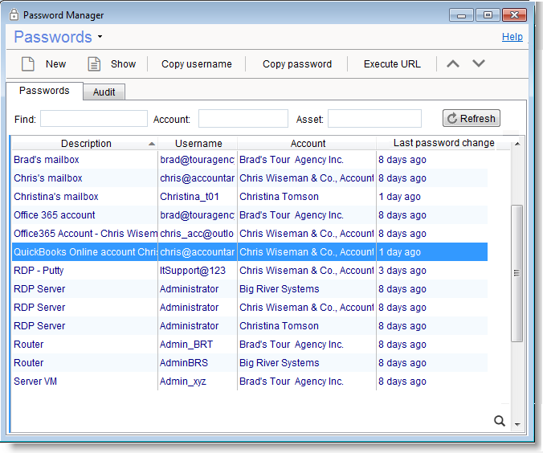
Task: Click Copy username in toolbar
Action: click(196, 64)
